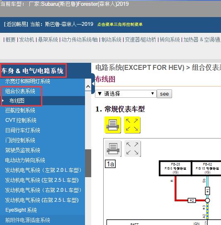221x225 pixels.
Task: Open the 请选择 dropdown list
Action: coord(126,94)
